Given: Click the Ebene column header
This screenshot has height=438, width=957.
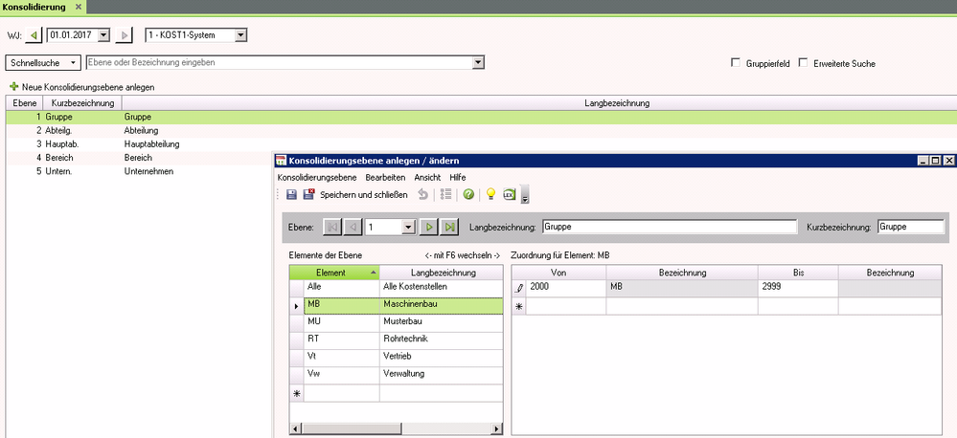Looking at the screenshot, I should click(x=24, y=103).
